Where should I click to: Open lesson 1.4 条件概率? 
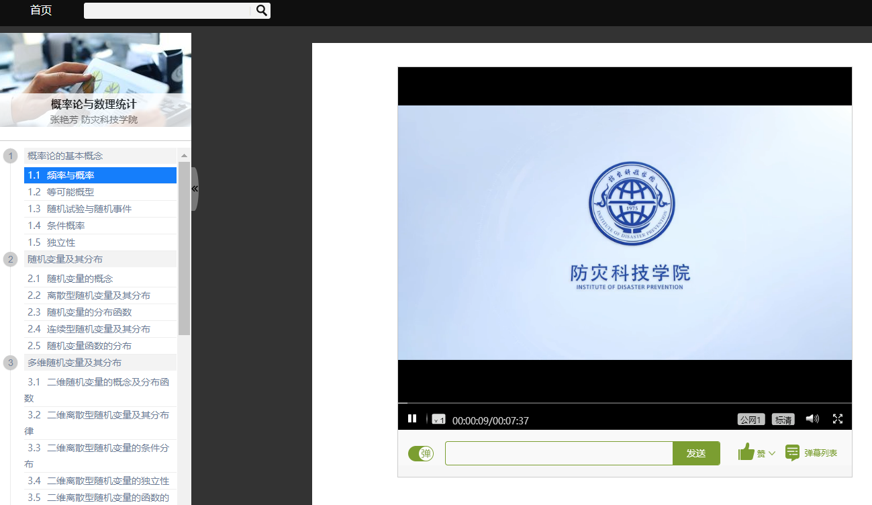click(x=100, y=226)
